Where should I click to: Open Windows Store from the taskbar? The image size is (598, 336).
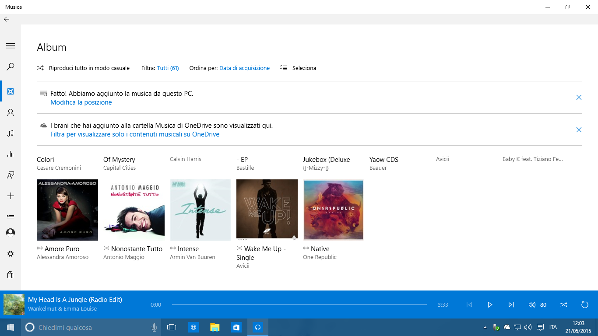(236, 327)
